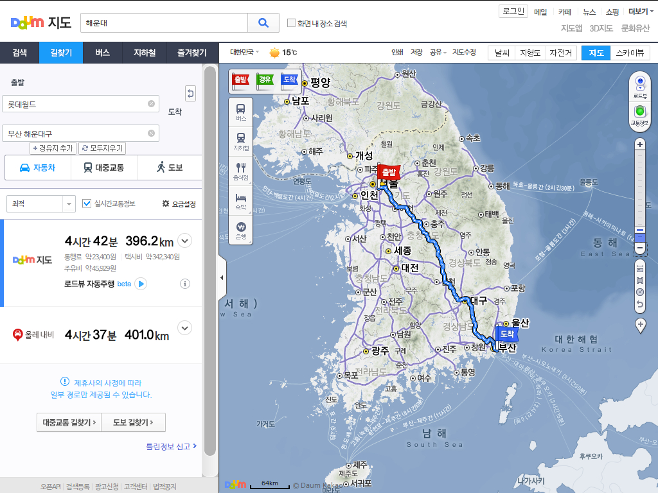Play 로드뷰 자동주행 beta

click(141, 284)
